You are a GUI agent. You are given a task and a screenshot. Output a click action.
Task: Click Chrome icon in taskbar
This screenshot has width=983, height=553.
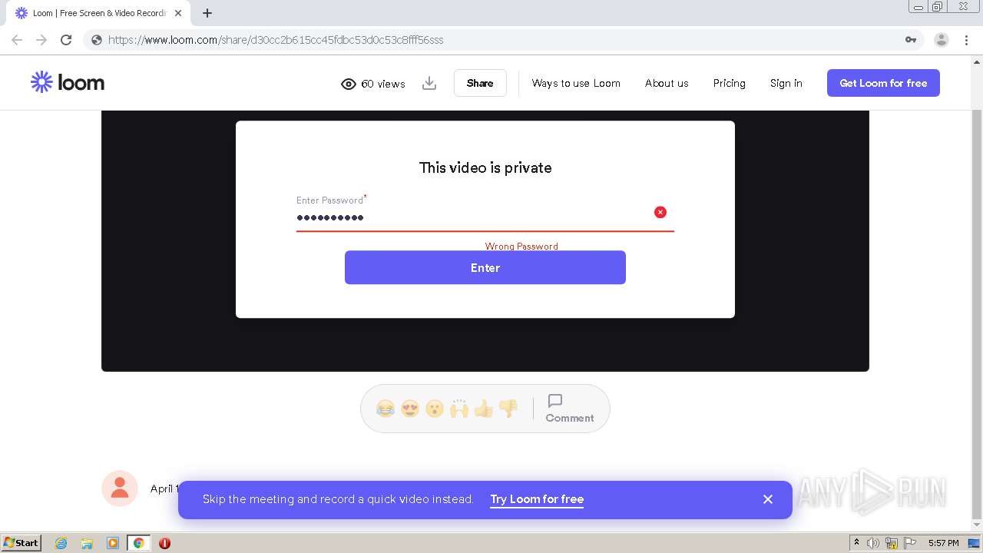point(138,543)
